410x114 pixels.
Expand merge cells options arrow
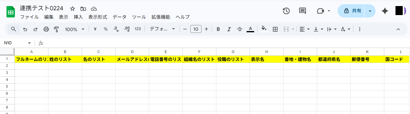[x=293, y=29]
